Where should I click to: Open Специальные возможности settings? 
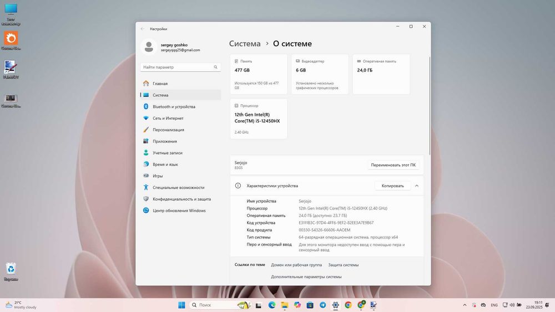(180, 187)
